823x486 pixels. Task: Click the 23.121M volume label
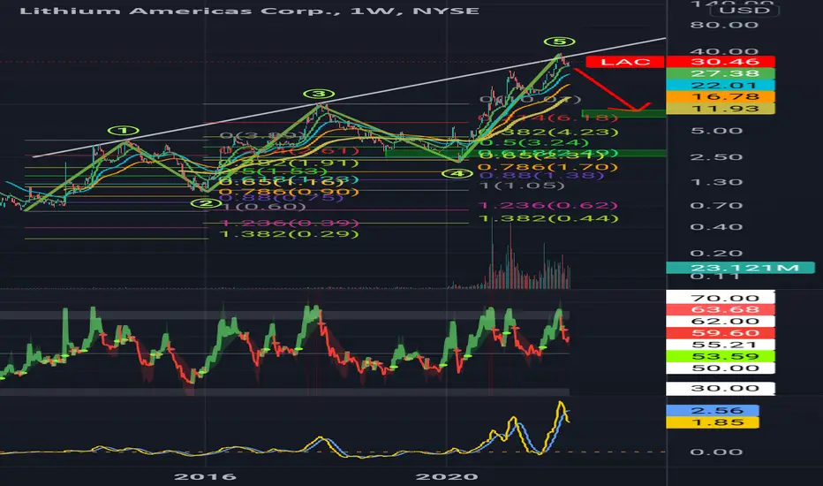740,268
